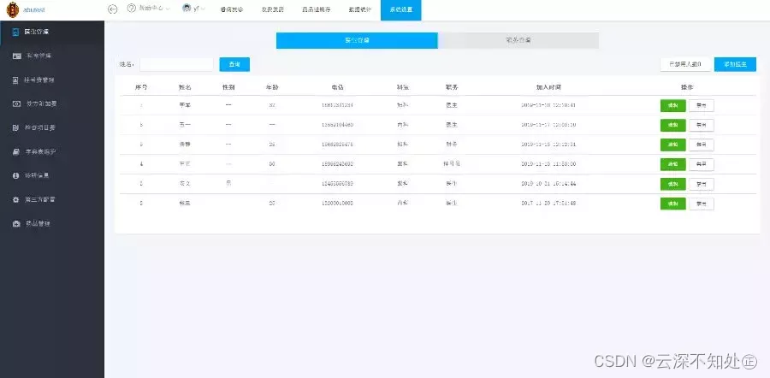
Task: Click the 姓名 column header
Action: click(x=185, y=87)
